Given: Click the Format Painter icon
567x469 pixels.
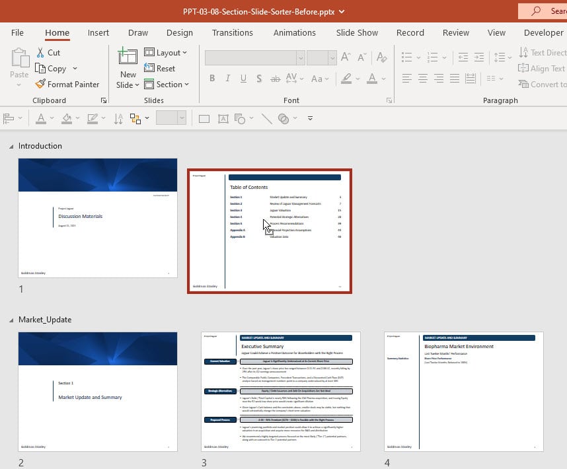Looking at the screenshot, I should pos(40,85).
